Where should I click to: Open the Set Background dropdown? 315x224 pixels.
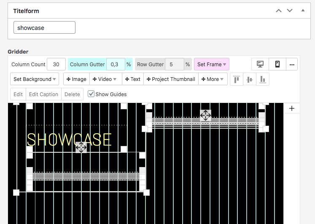(x=35, y=79)
